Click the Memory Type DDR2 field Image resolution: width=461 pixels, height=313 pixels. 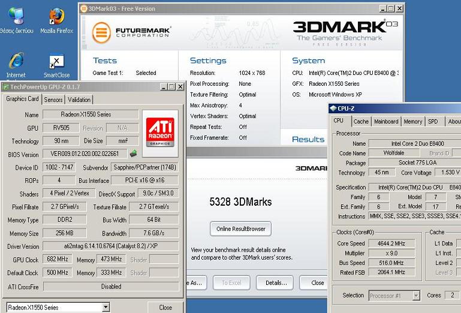[65, 219]
